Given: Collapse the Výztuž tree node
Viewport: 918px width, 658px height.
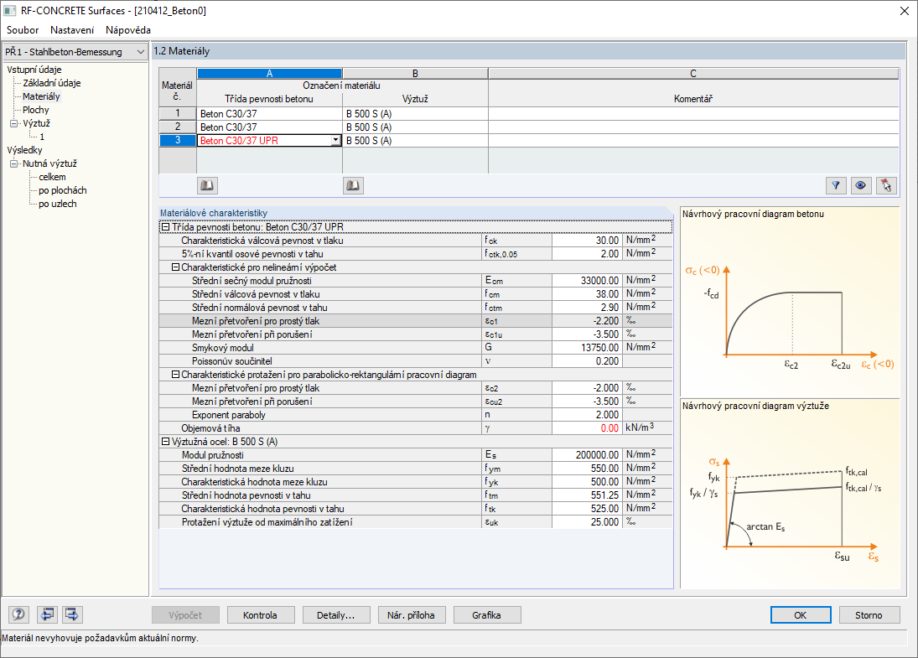Looking at the screenshot, I should tap(14, 123).
